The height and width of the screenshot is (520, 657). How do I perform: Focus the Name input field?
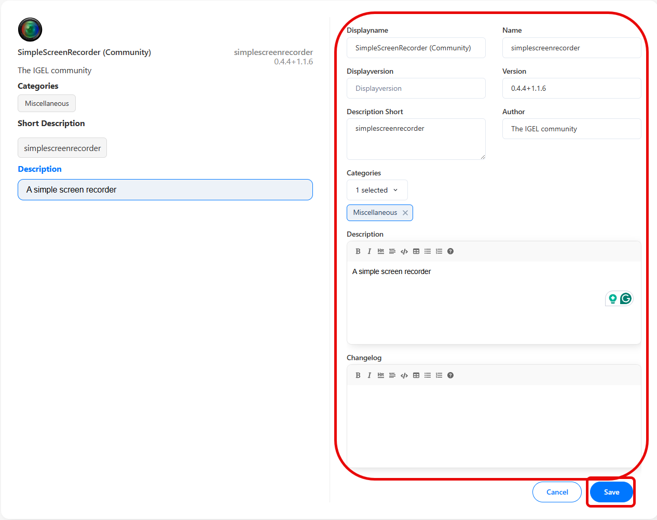[572, 48]
